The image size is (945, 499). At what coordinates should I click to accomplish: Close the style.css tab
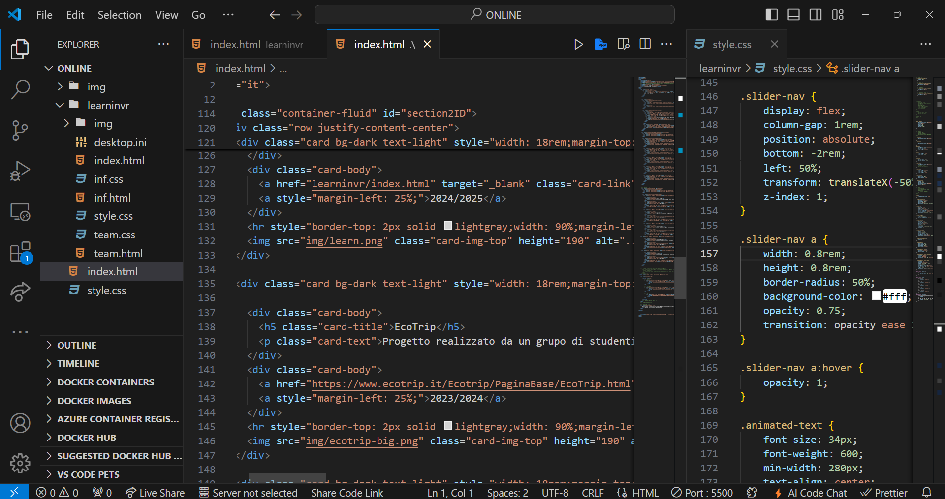[774, 44]
